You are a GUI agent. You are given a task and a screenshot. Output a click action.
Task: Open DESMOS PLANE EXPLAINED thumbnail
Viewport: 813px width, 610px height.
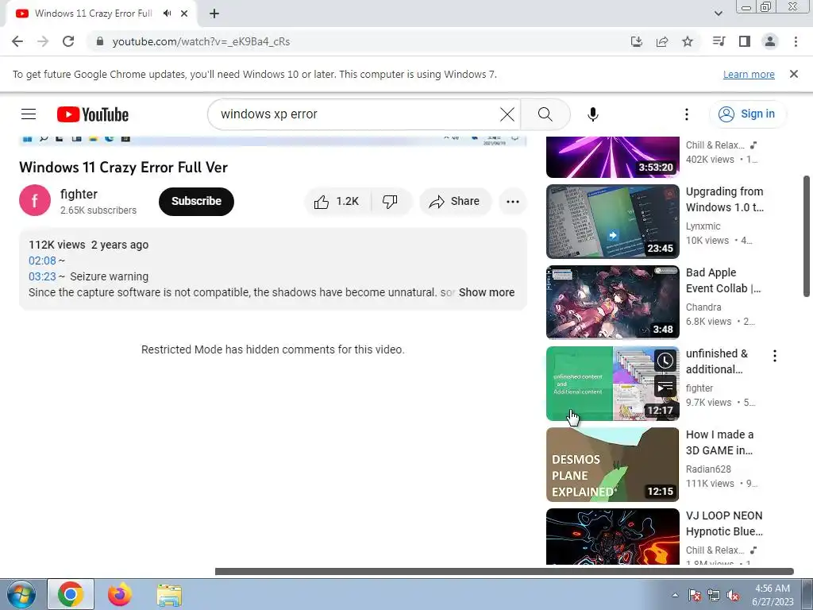click(x=612, y=464)
